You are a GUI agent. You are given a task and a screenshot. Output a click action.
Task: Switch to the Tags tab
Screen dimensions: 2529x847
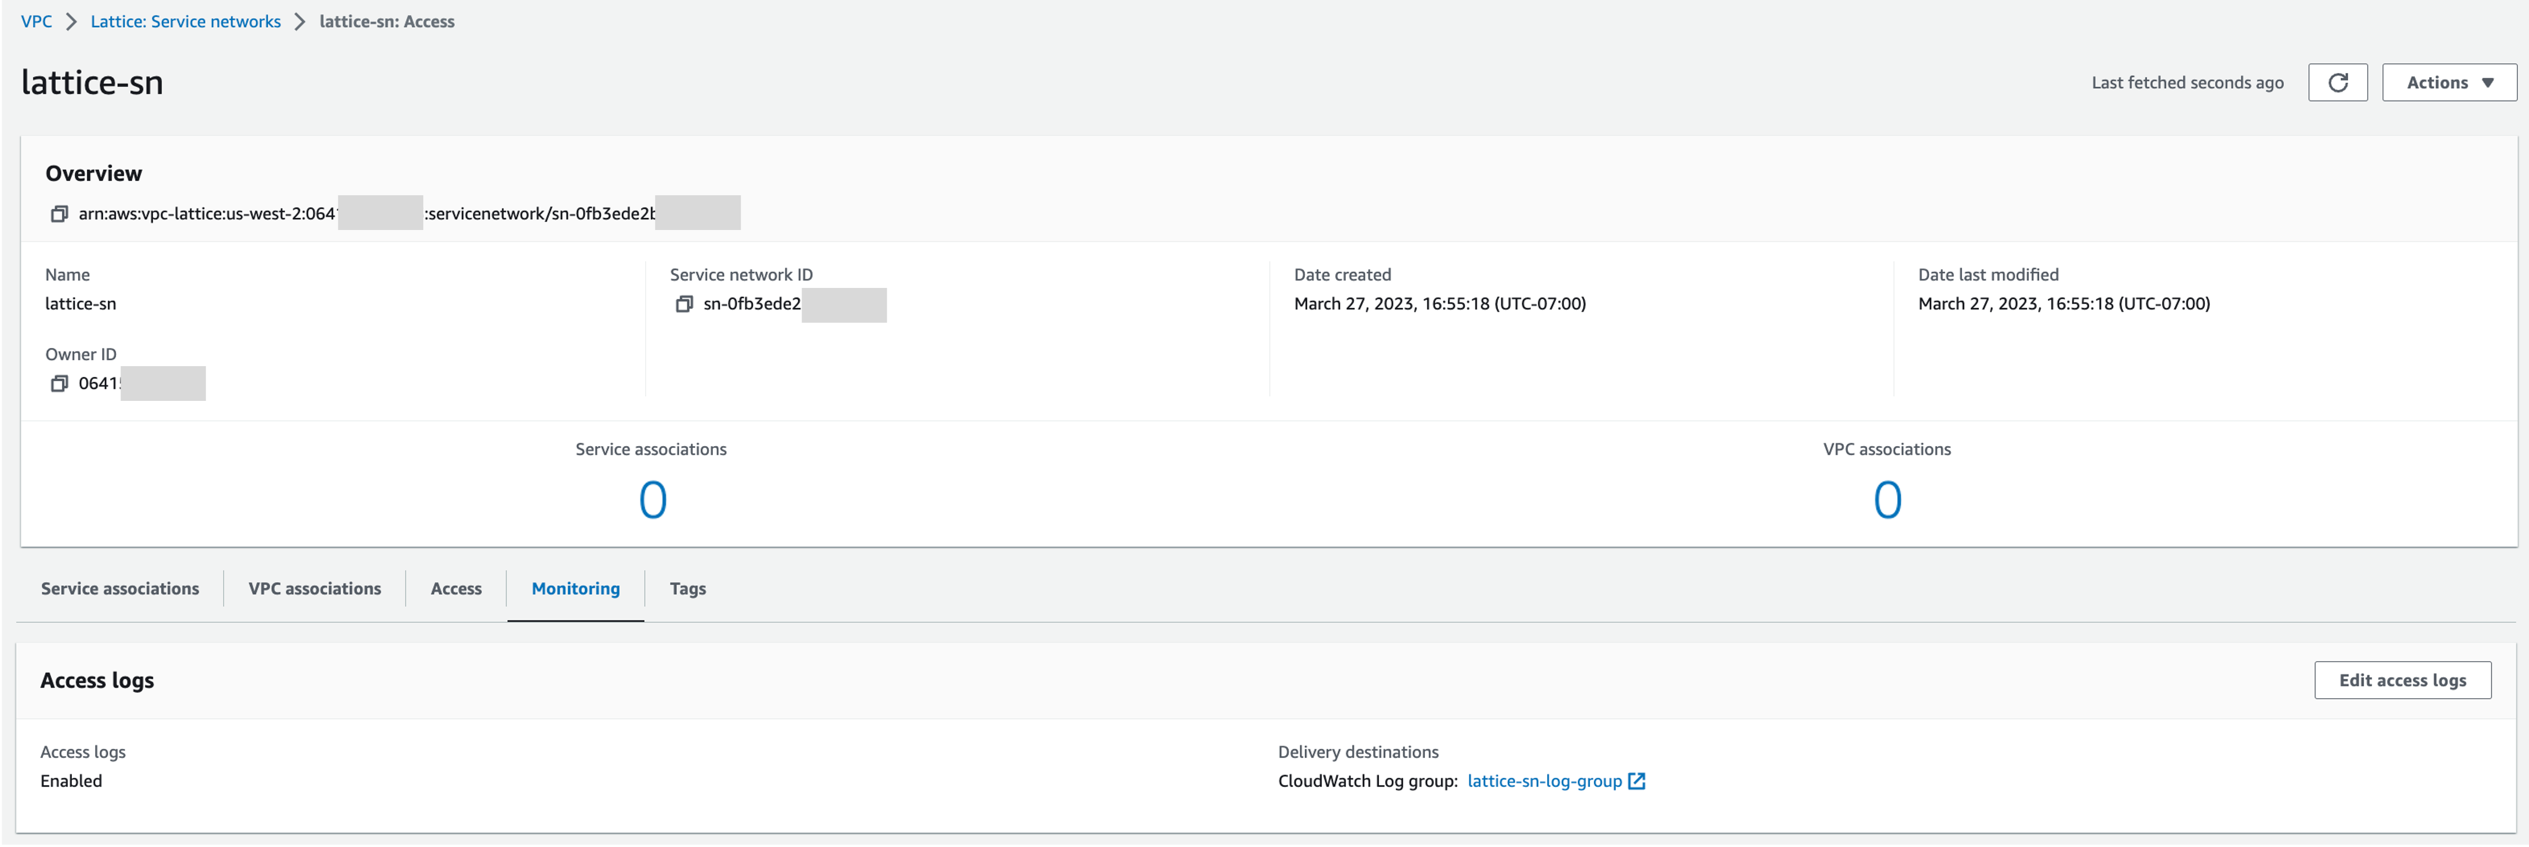click(x=687, y=588)
